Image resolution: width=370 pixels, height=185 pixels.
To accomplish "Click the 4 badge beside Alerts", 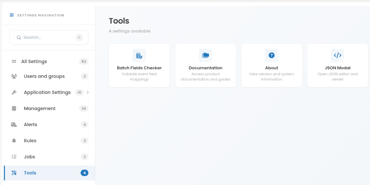I will (x=84, y=124).
